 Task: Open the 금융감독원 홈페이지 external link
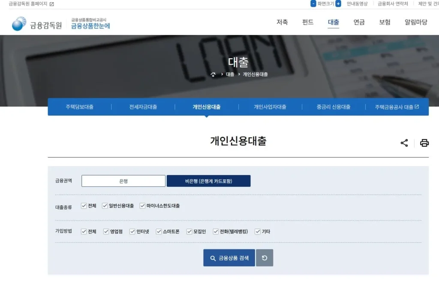point(31,4)
